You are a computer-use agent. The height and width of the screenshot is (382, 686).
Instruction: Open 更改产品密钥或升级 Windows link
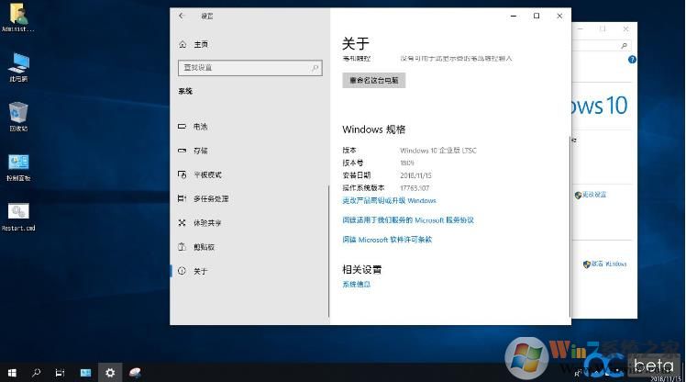point(389,200)
